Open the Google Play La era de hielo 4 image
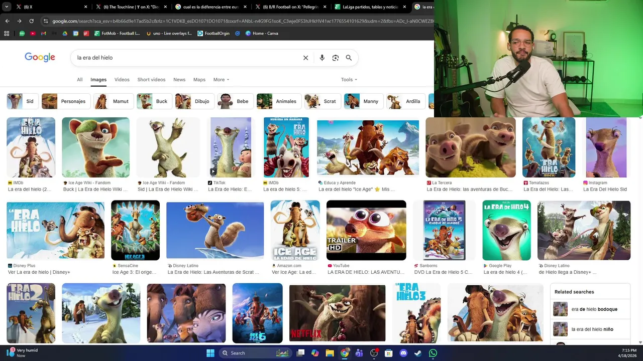The image size is (643, 361). (x=506, y=230)
